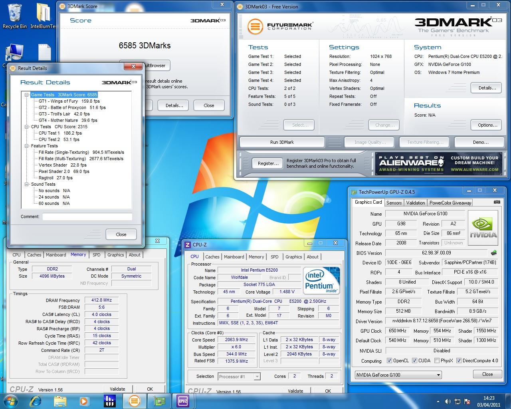Switch to the Sensors tab in GPU-Z
Image resolution: width=511 pixels, height=409 pixels.
click(x=394, y=203)
